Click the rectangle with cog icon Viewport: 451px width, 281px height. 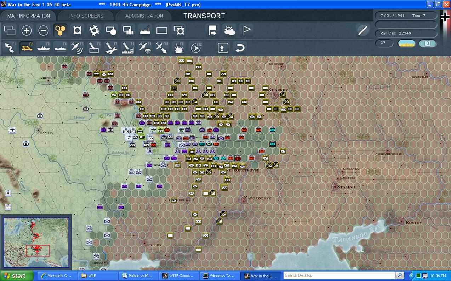coord(179,31)
